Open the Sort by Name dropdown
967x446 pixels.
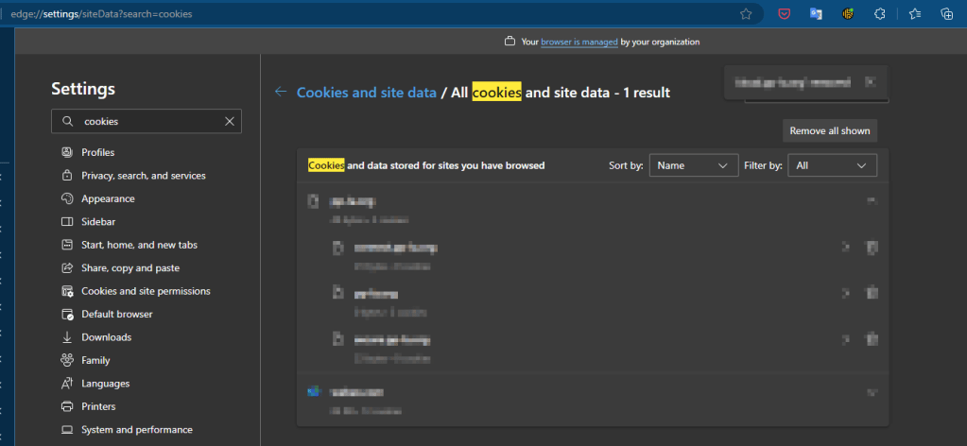(694, 165)
